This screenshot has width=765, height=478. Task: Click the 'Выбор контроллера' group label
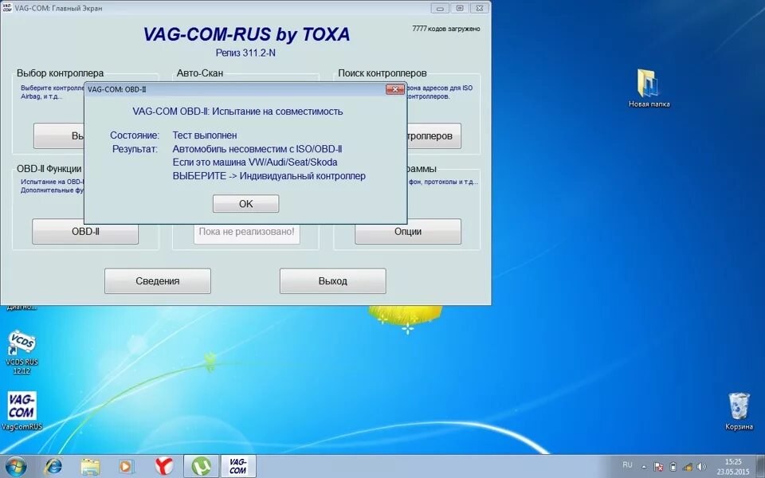click(60, 73)
